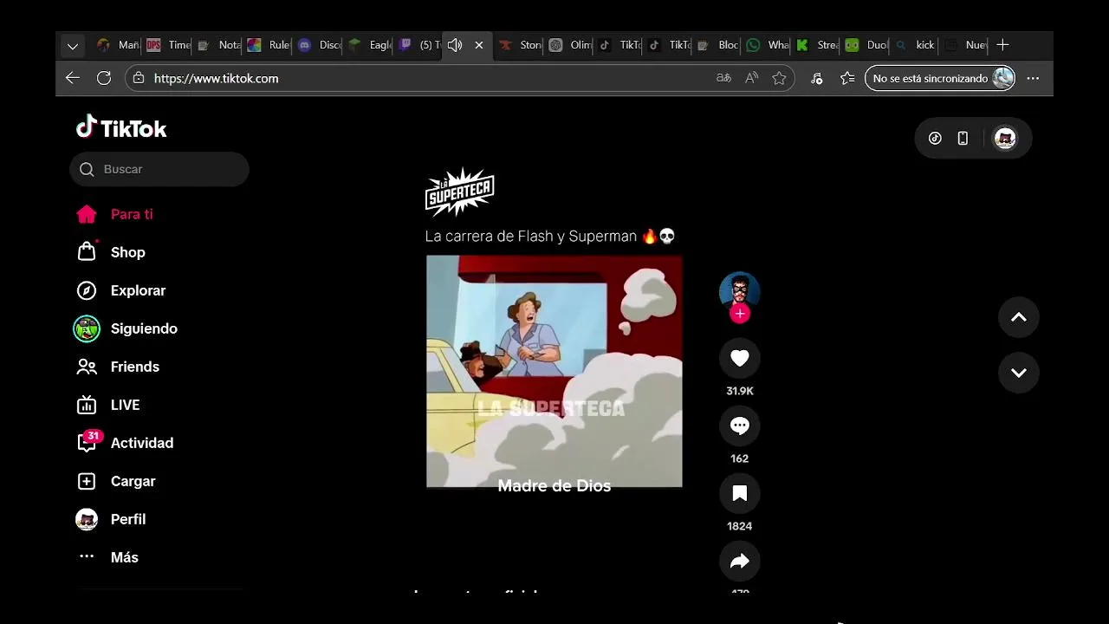
Task: Click the translate page icon
Action: click(723, 78)
